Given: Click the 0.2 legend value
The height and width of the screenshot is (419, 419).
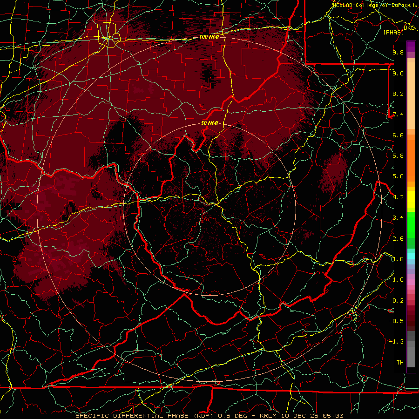Looking at the screenshot, I should pos(398,301).
